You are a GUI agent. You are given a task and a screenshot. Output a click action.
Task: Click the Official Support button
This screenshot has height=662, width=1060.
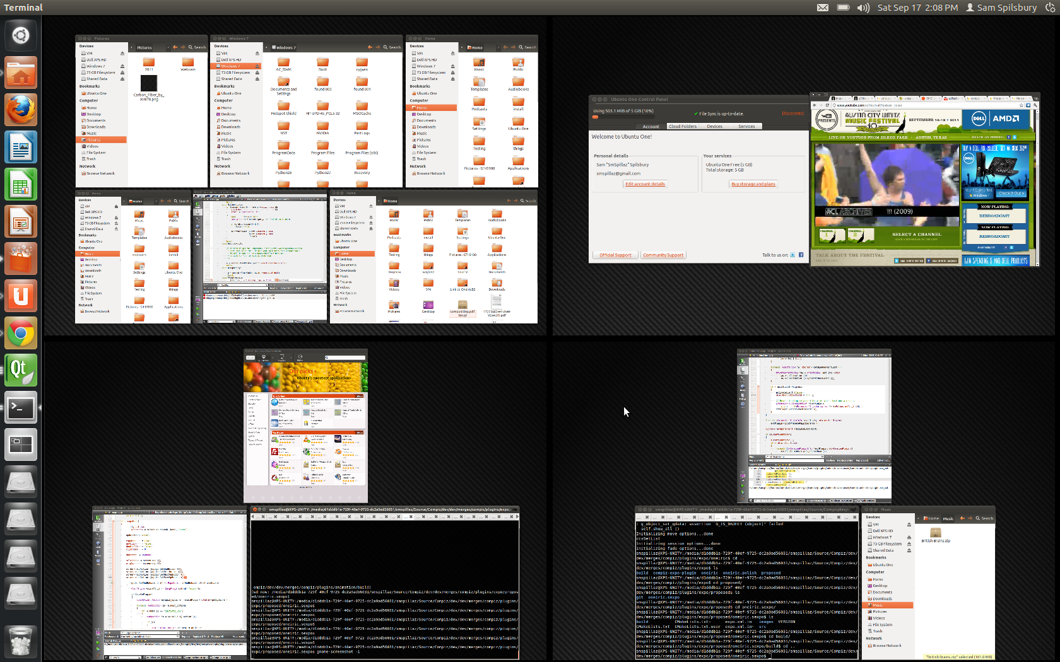pos(615,255)
